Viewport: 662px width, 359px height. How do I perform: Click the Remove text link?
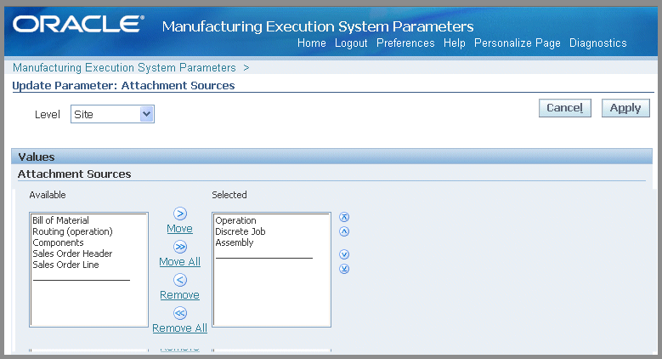click(180, 294)
